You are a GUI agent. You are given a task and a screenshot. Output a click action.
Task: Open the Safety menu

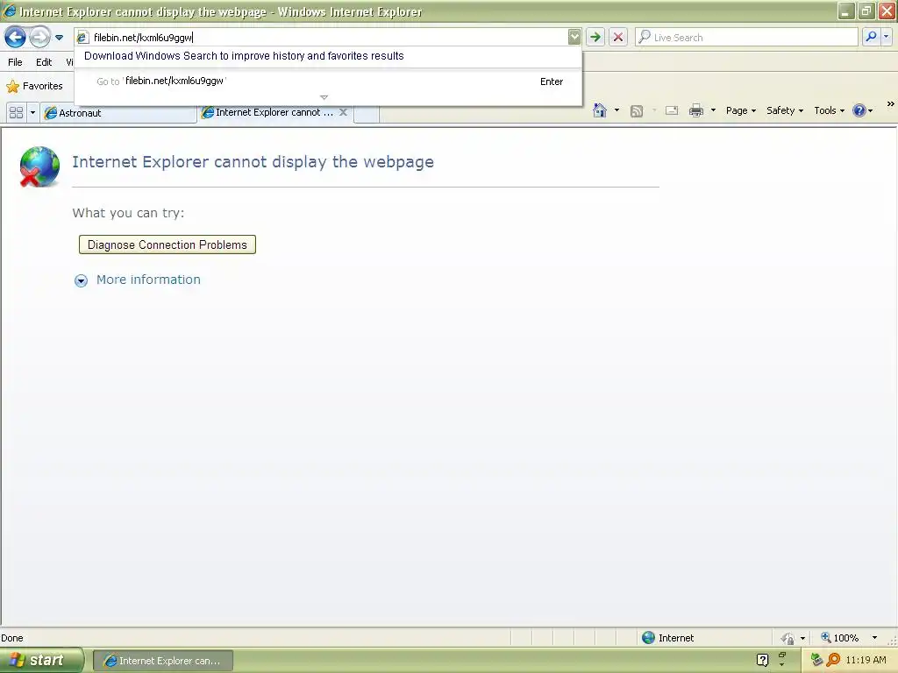click(785, 110)
